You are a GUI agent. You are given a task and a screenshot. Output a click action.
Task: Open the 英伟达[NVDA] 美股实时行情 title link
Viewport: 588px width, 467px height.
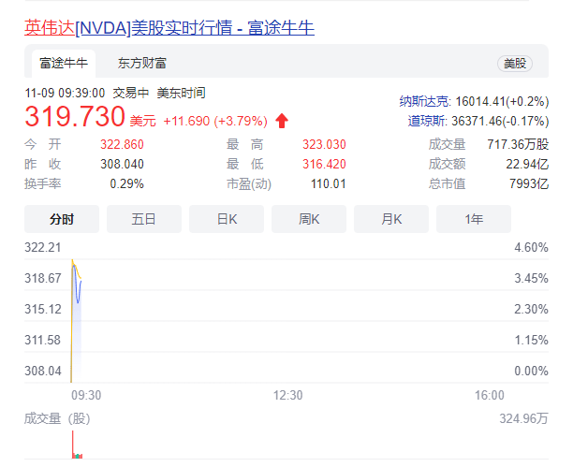coord(169,28)
